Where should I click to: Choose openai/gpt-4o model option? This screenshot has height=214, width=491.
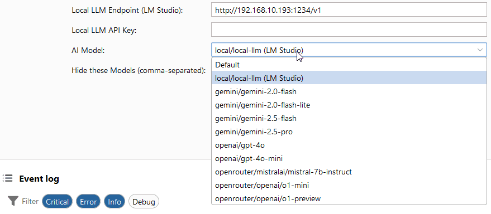349,145
